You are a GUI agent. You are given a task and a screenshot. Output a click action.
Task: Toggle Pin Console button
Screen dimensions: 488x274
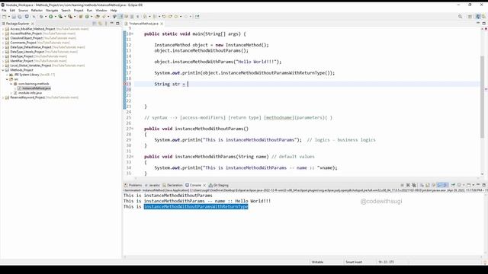click(x=453, y=185)
